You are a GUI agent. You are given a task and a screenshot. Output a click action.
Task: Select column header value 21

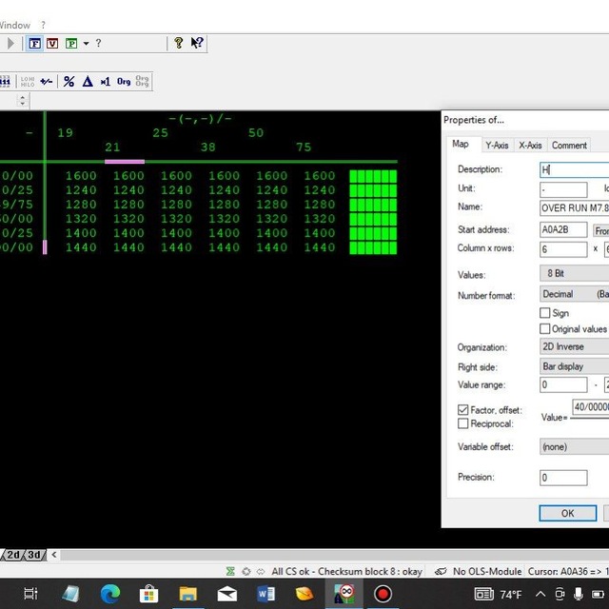112,147
